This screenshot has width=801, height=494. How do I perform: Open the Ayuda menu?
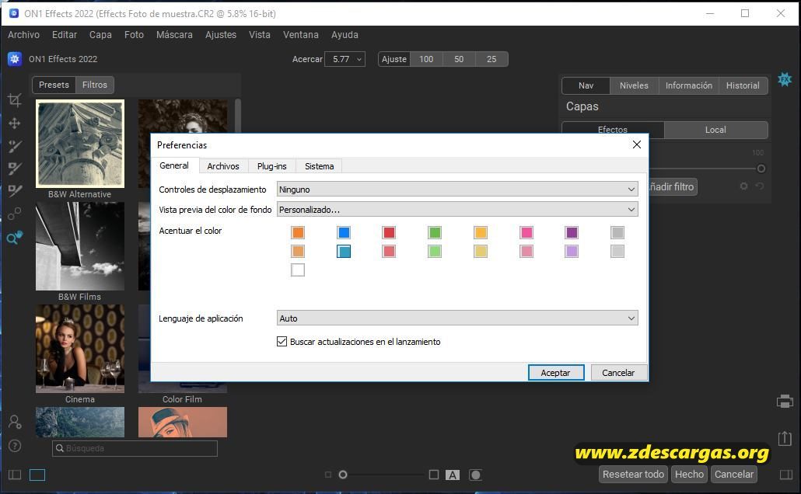(x=345, y=35)
